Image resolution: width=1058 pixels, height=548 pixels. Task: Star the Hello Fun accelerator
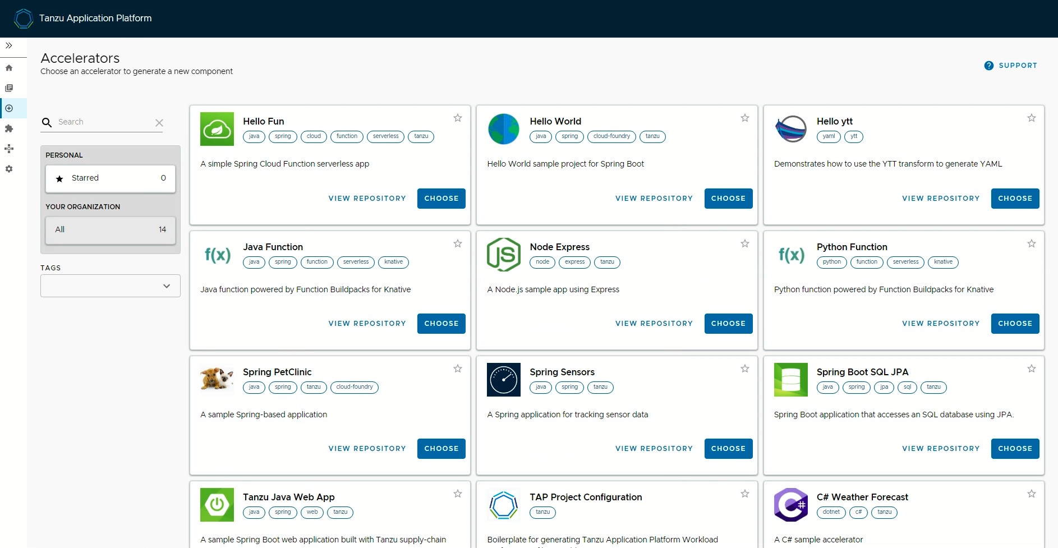pyautogui.click(x=458, y=118)
